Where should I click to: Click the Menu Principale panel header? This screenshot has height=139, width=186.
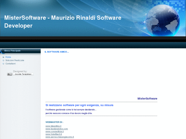[x=20, y=51]
